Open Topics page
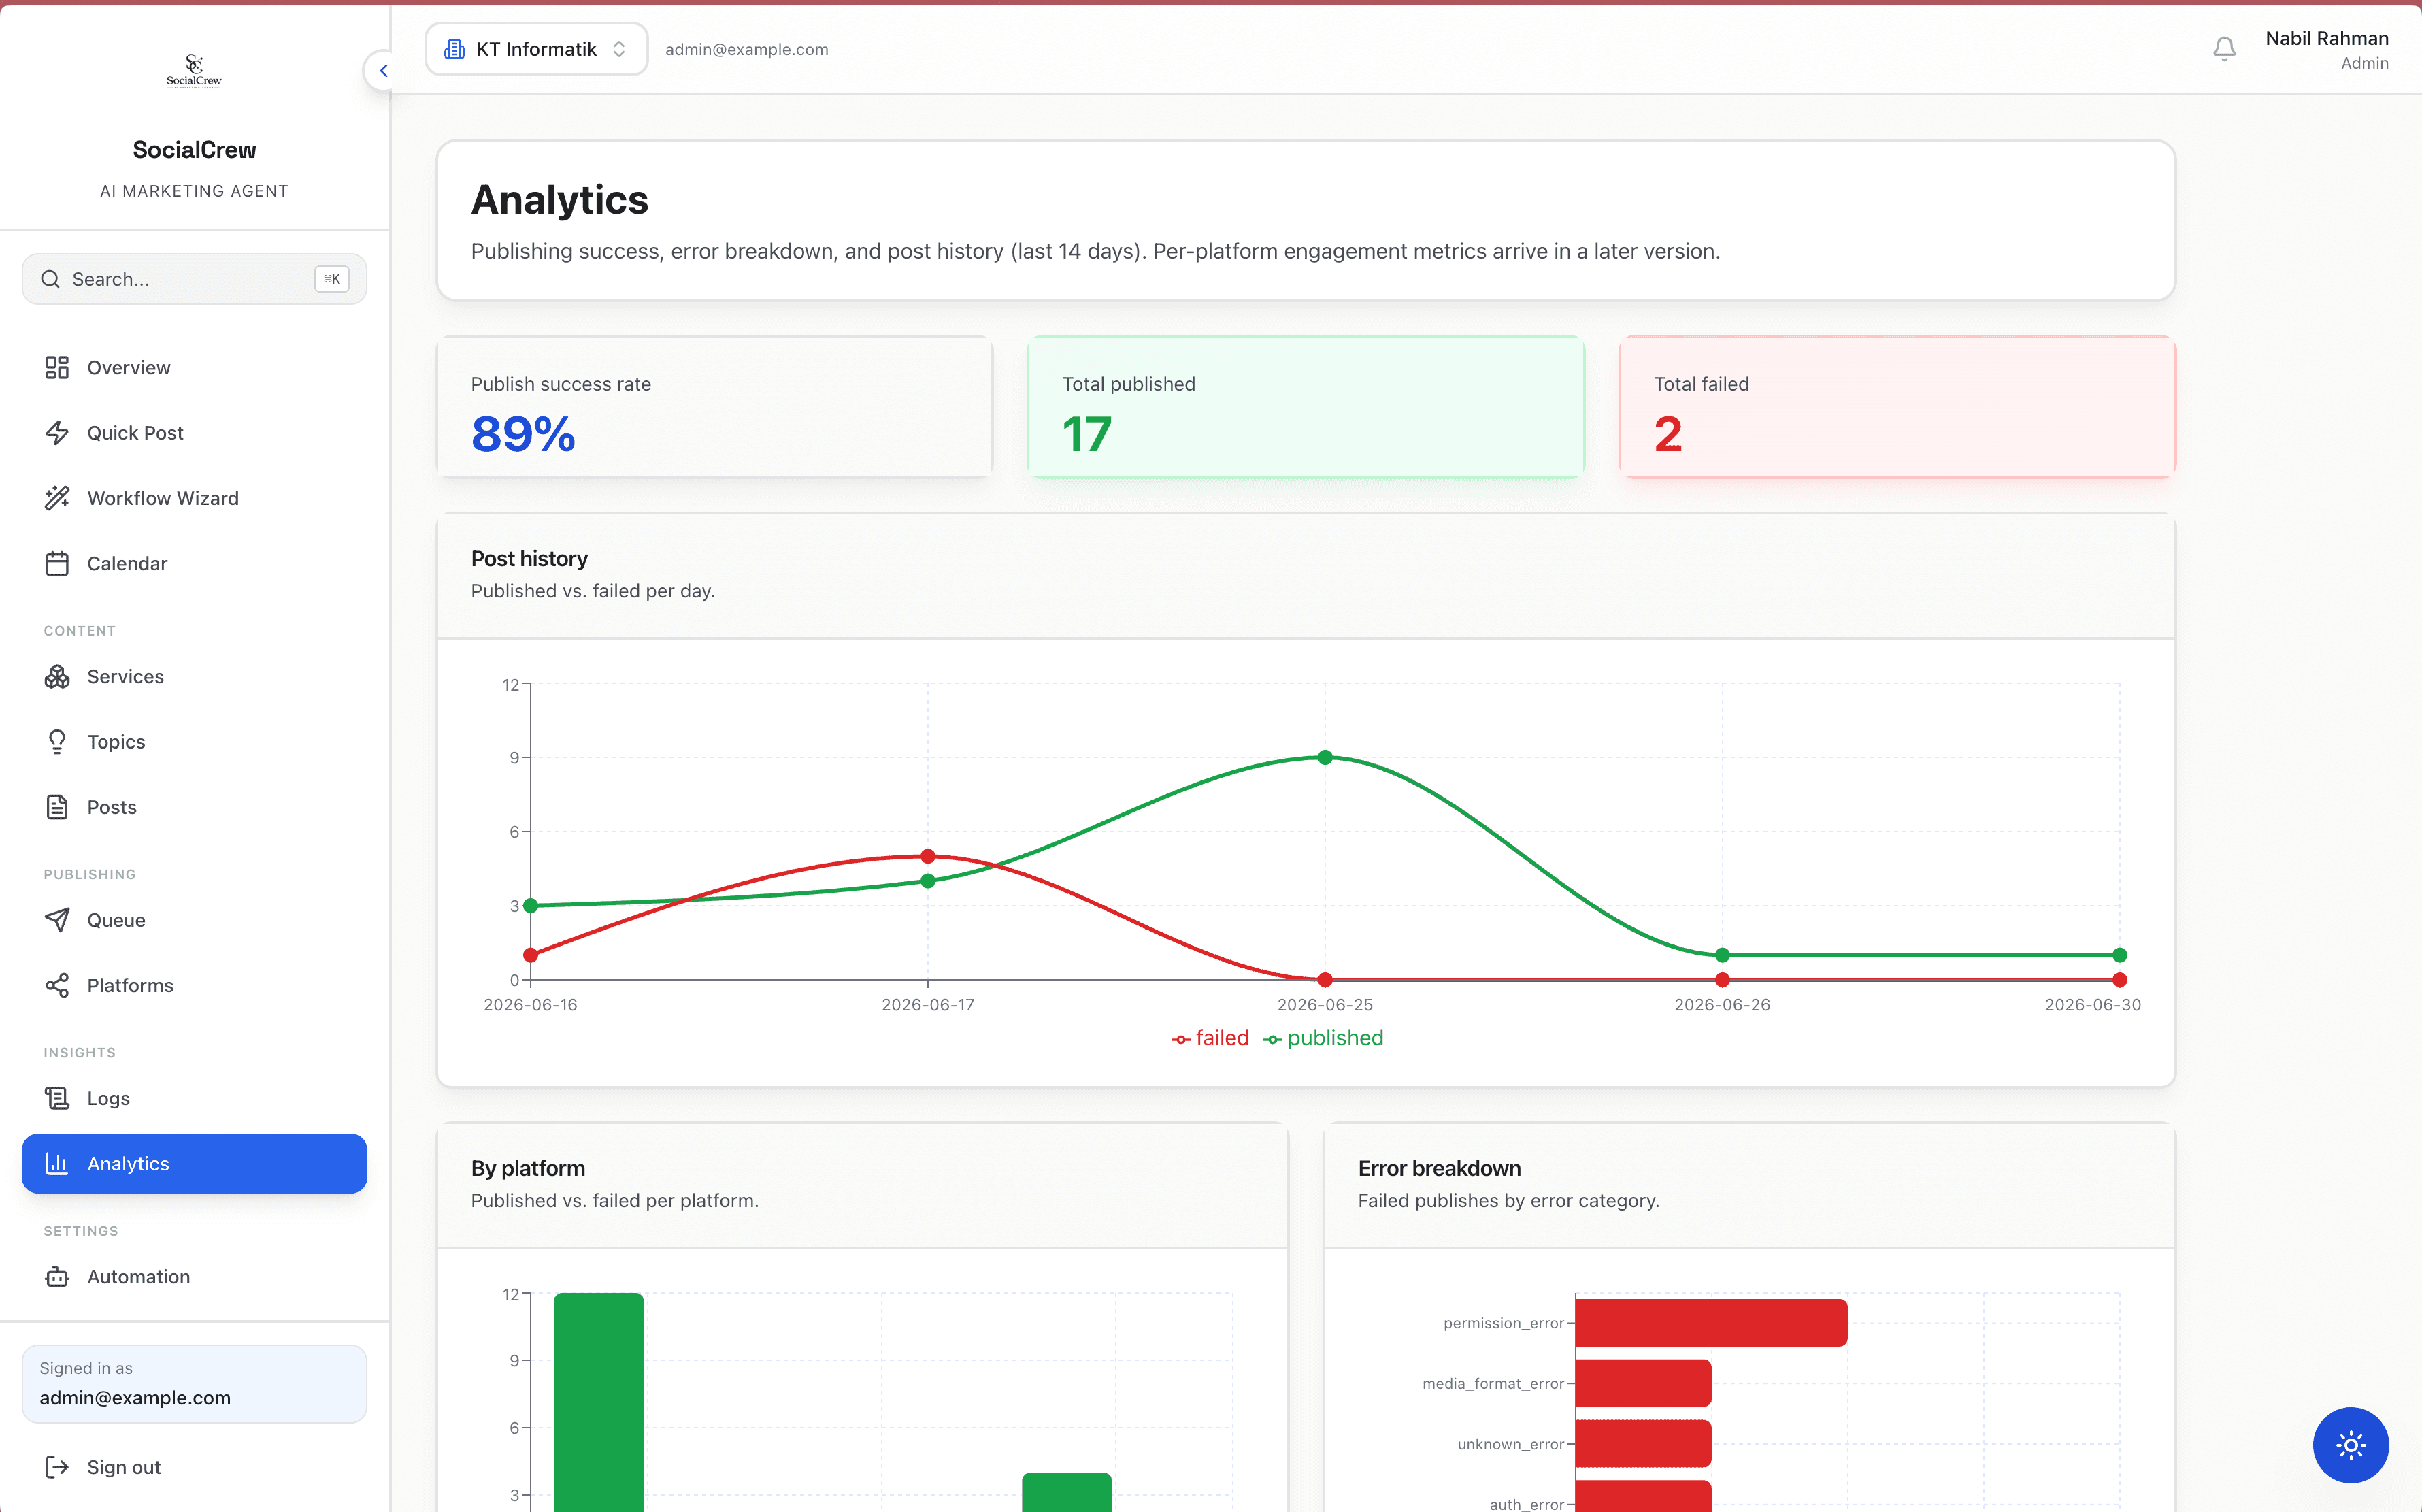This screenshot has width=2422, height=1512. tap(194, 741)
